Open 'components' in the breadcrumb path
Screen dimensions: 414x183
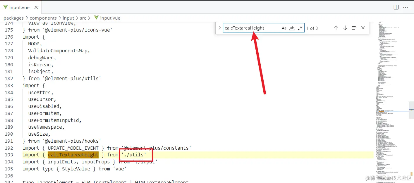[x=43, y=18]
